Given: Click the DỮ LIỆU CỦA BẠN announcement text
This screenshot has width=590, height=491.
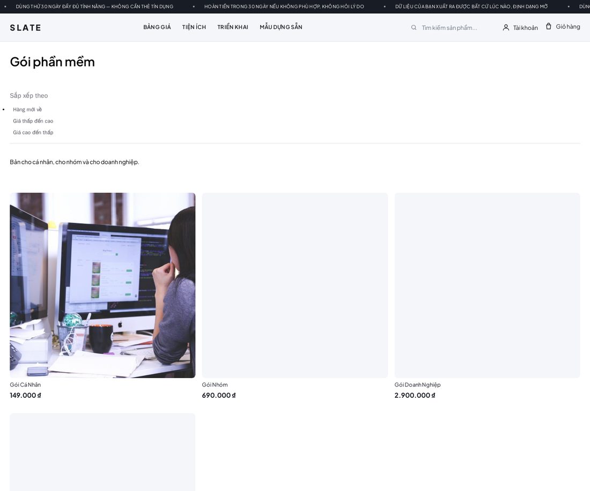Looking at the screenshot, I should point(471,6).
